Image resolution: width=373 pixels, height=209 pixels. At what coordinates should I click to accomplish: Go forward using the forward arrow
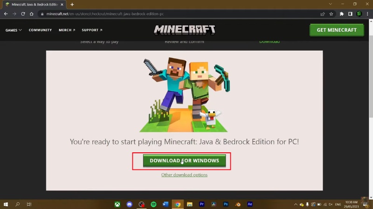pos(14,14)
